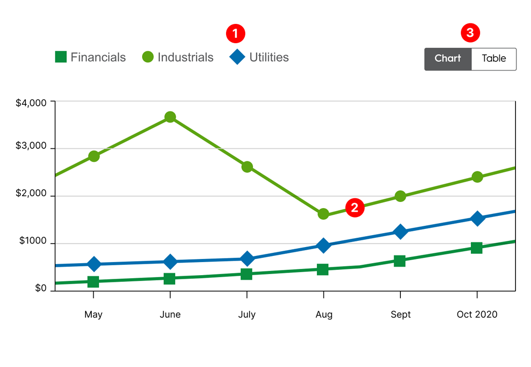Toggle the Industrials series via legend label
The height and width of the screenshot is (367, 531).
185,57
